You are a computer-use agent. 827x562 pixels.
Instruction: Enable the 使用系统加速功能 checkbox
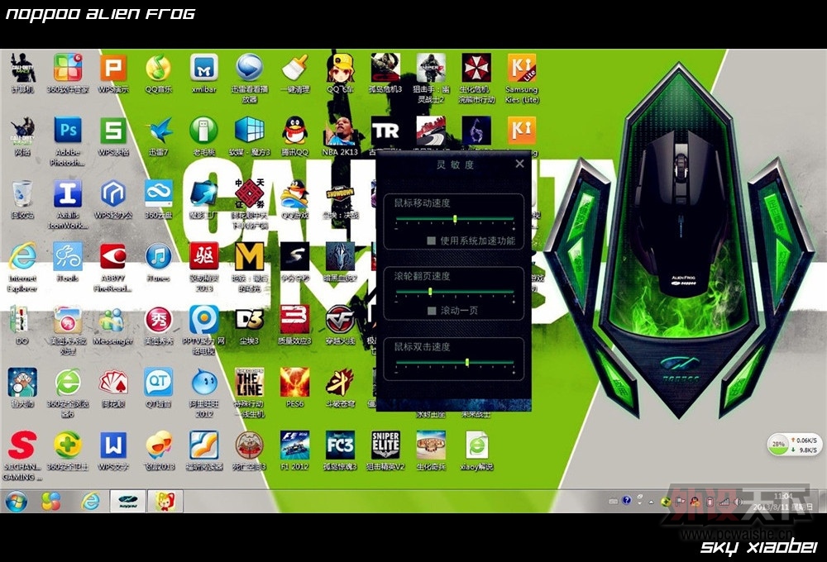[432, 241]
